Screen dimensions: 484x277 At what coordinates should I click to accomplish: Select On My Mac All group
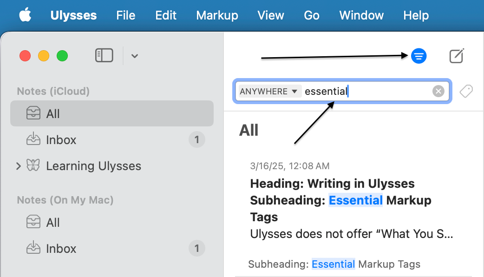coord(53,223)
